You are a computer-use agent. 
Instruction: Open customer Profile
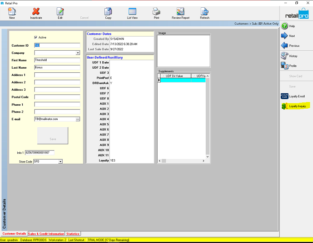[x=289, y=66]
